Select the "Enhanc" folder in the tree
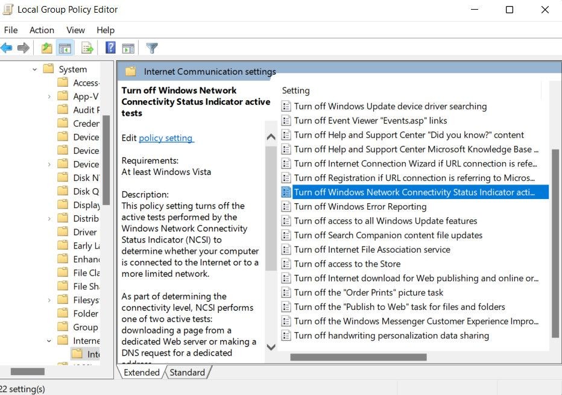562x395 pixels. tap(79, 259)
